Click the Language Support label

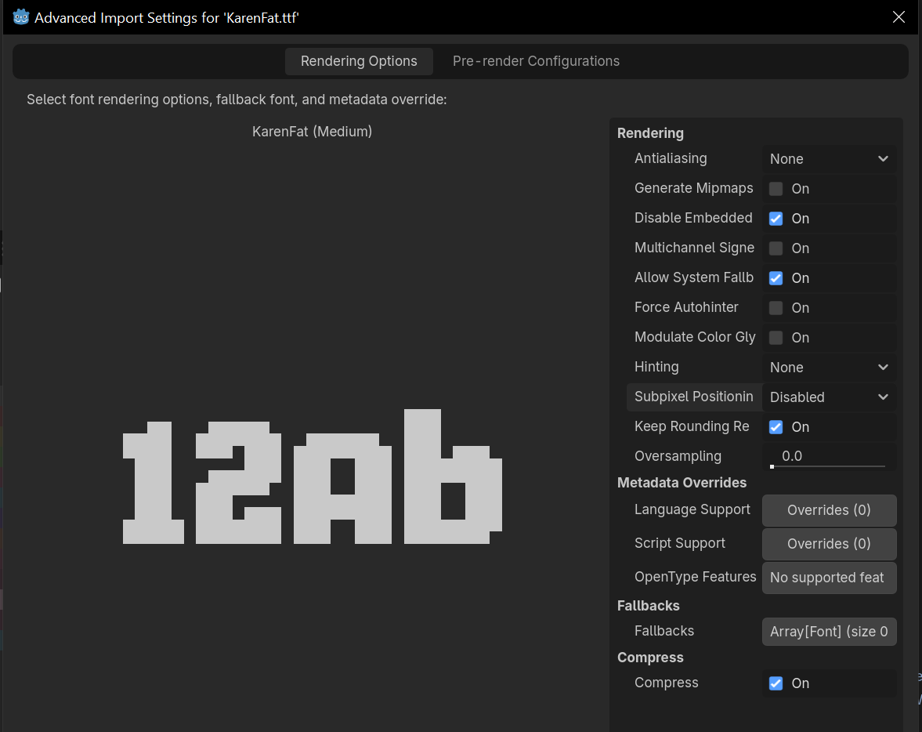692,509
